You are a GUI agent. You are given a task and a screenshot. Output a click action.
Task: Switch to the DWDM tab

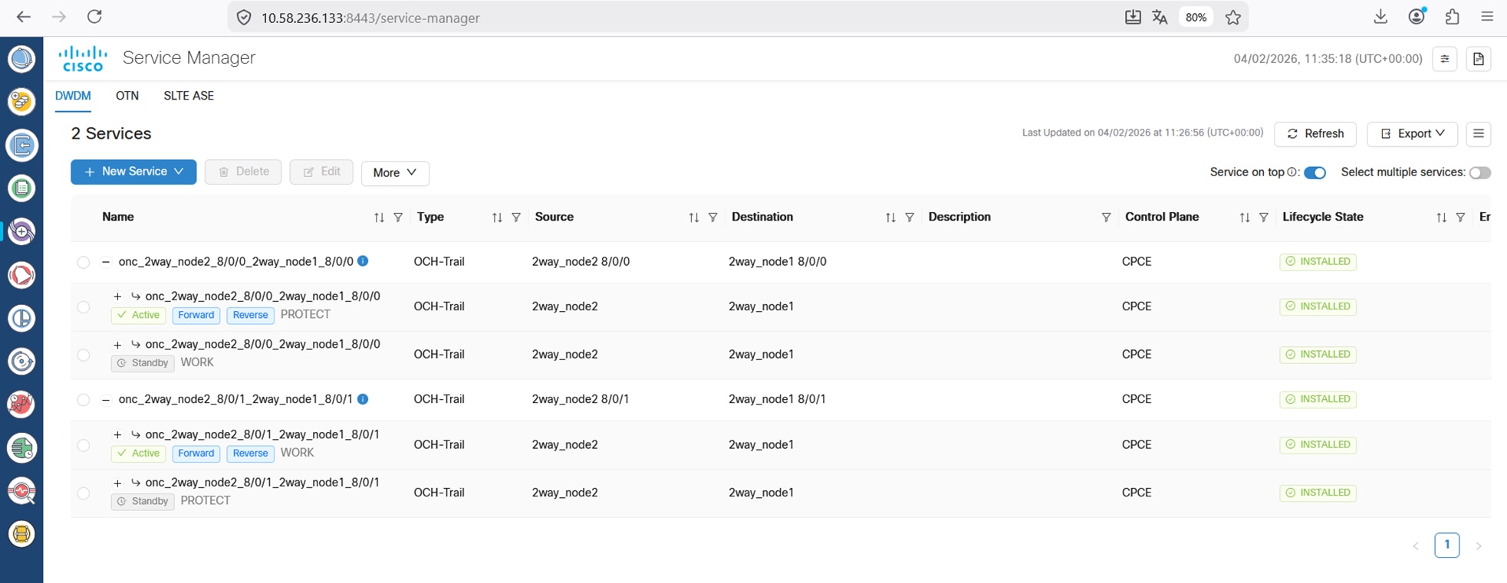click(73, 96)
